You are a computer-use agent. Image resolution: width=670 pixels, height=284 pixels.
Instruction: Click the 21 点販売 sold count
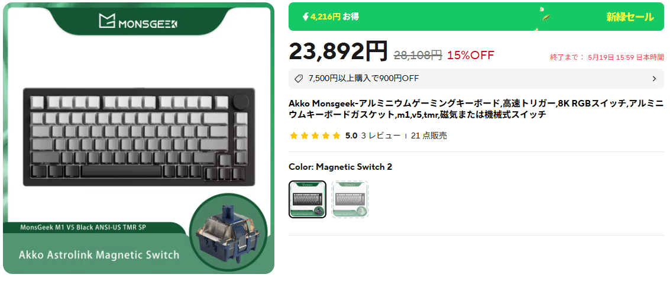[429, 136]
